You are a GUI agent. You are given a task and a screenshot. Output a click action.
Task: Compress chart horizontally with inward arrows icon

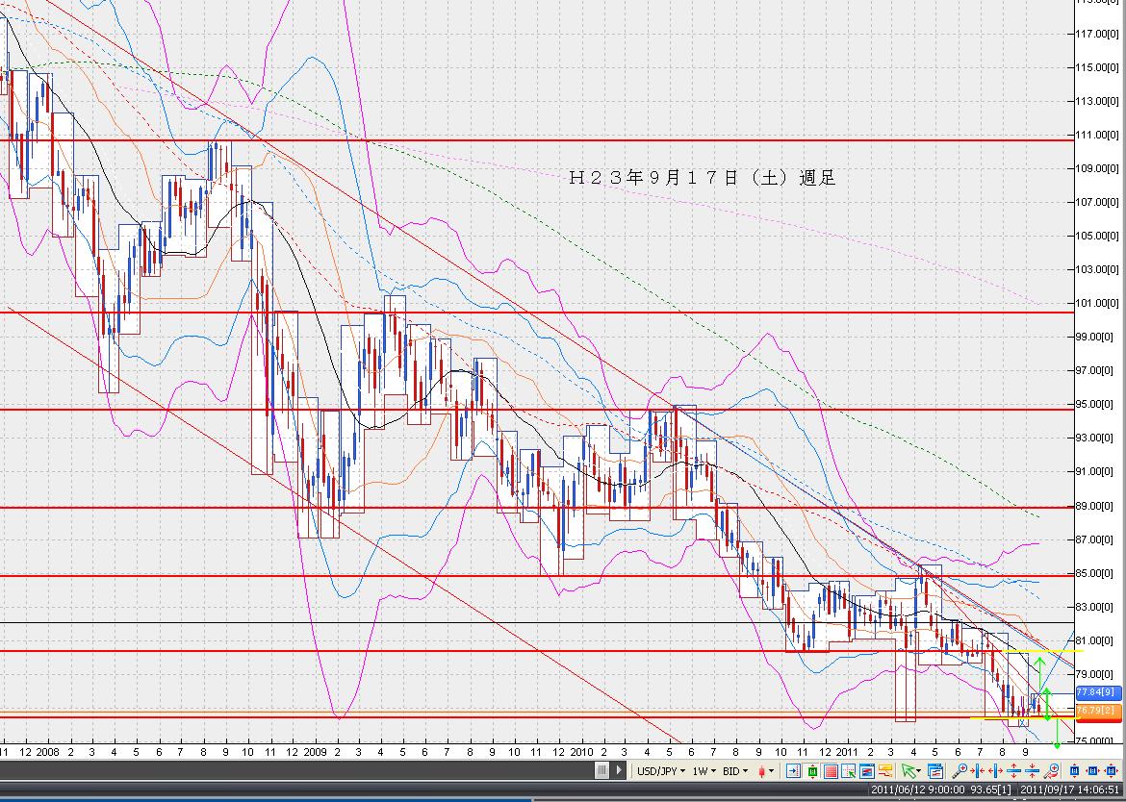point(978,771)
